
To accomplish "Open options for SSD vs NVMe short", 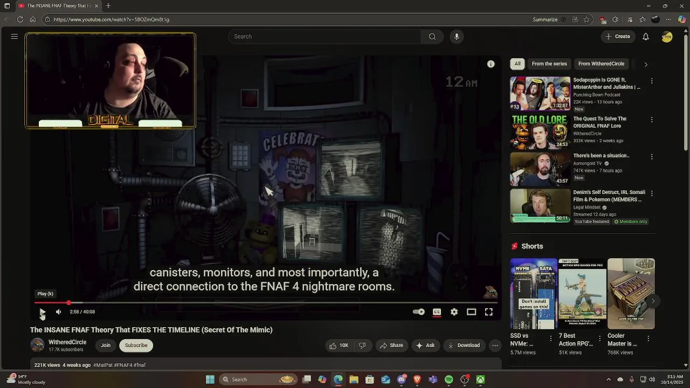I will pos(550,338).
